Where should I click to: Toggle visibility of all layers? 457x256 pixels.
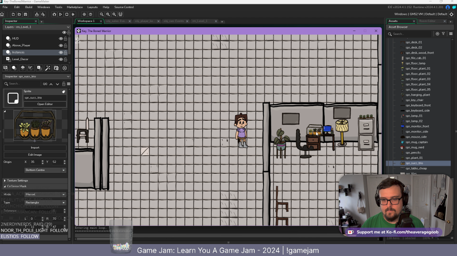(64, 32)
